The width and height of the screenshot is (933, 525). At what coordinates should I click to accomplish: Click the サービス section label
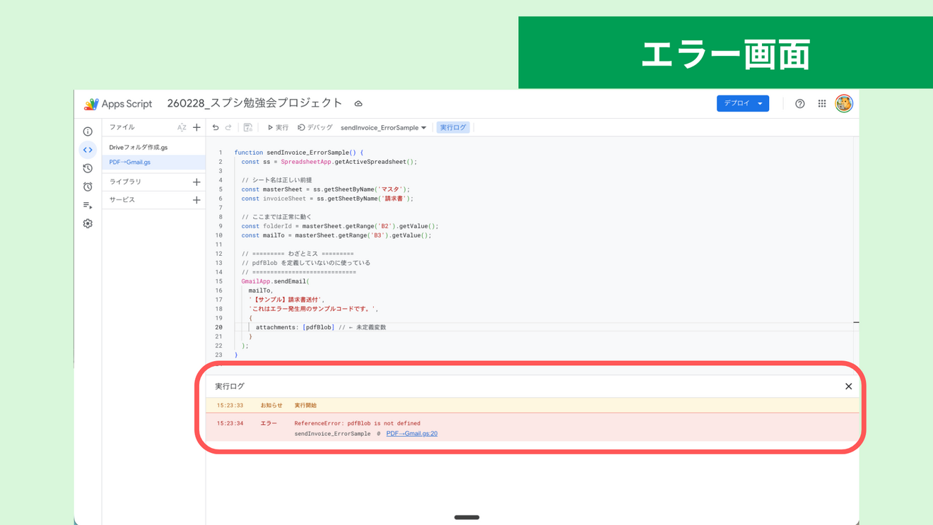coord(122,200)
